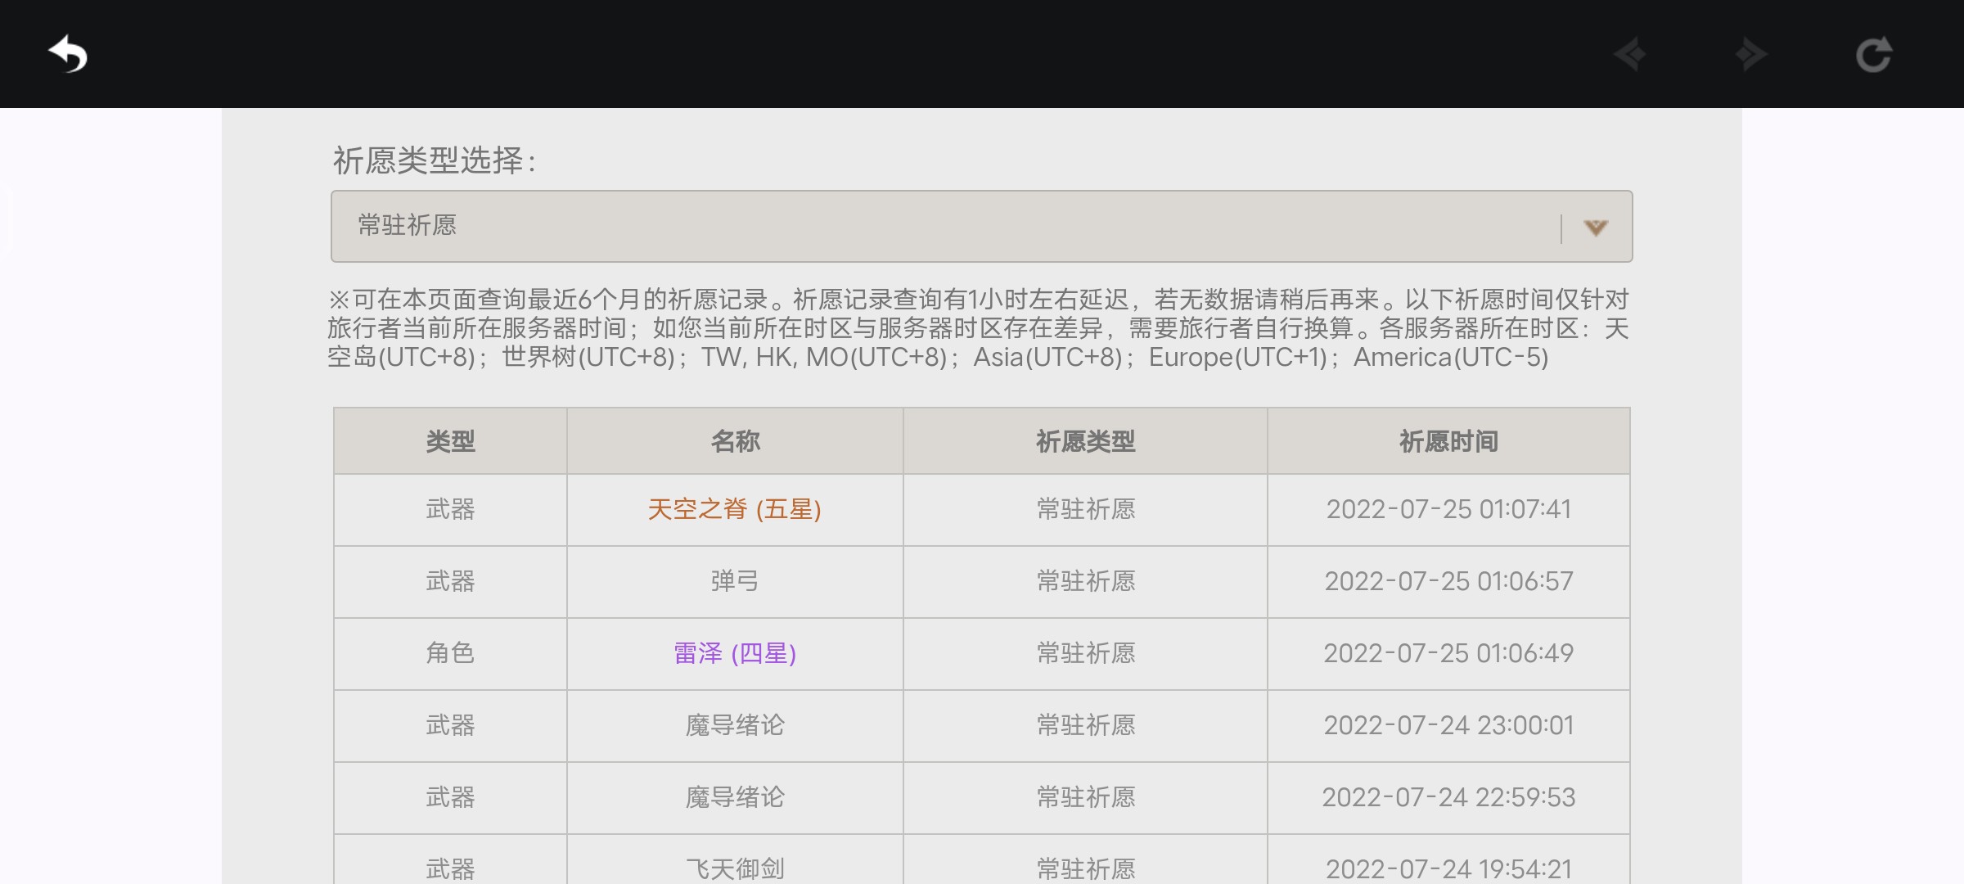
Task: Click timestamp 2022-07-24 19:54:21
Action: (1448, 868)
